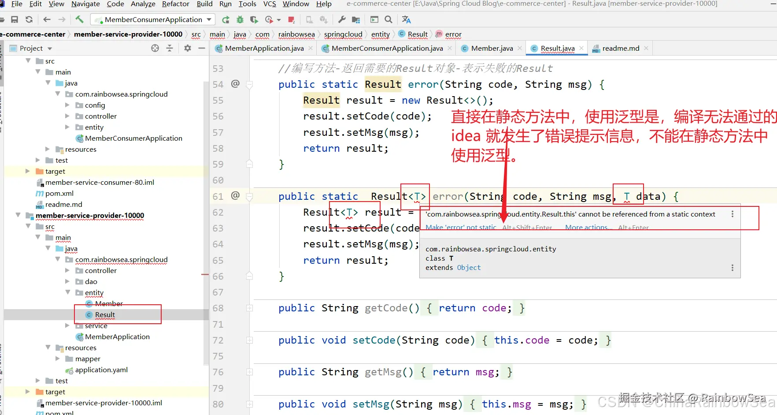Screen dimensions: 777x415
Task: Collapse the member-service-provider-10000 module node
Action: [x=18, y=215]
